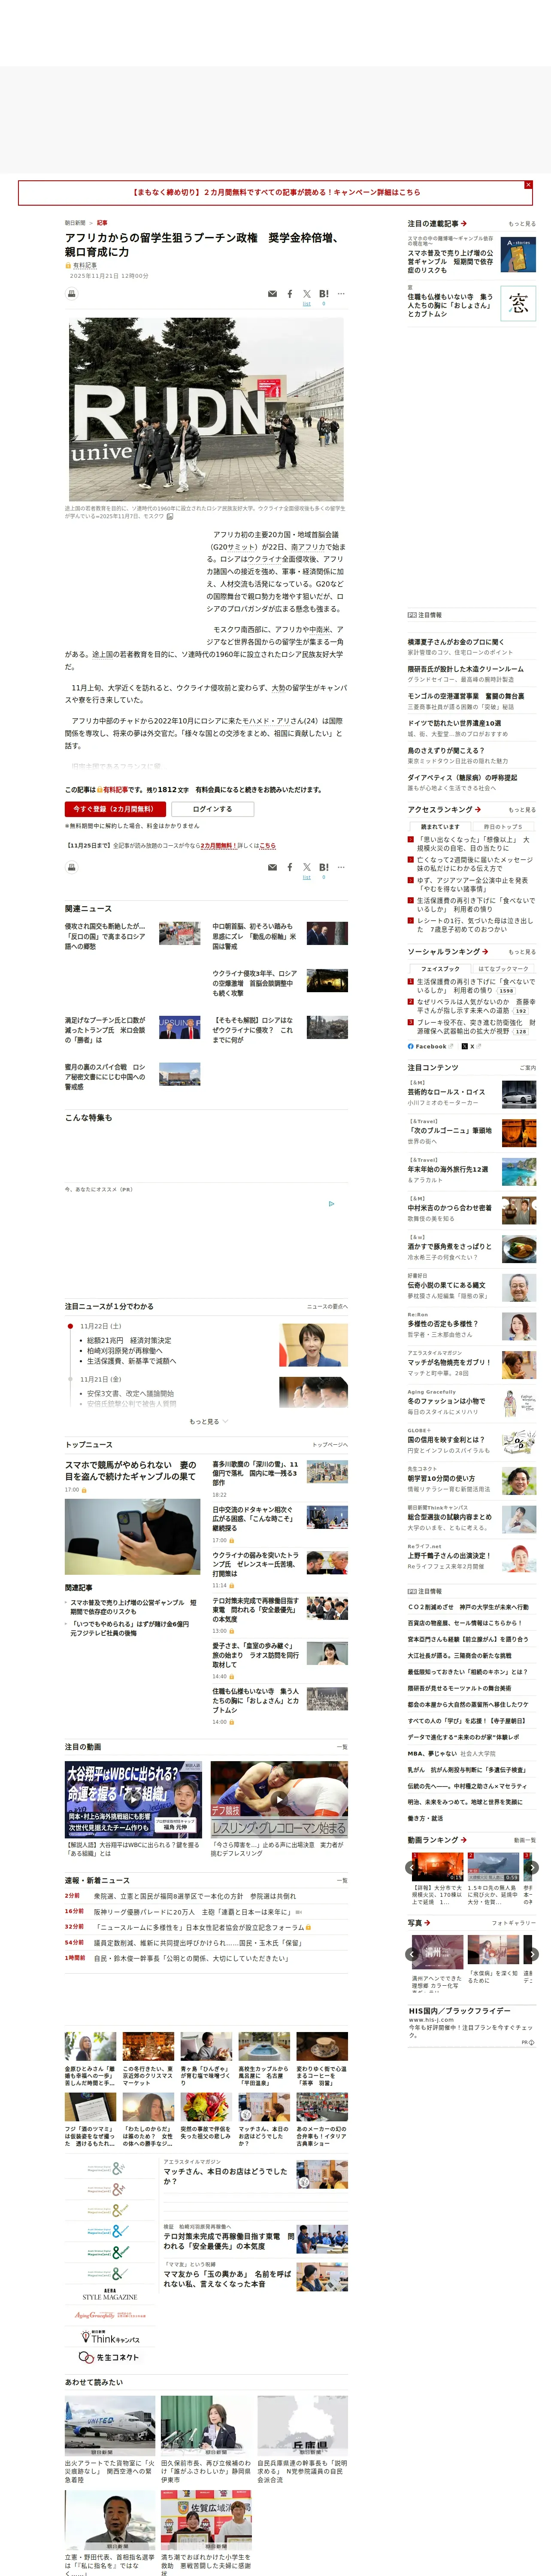The image size is (551, 2576).
Task: Open 朝日新聞 breadcrumb link
Action: (x=75, y=223)
